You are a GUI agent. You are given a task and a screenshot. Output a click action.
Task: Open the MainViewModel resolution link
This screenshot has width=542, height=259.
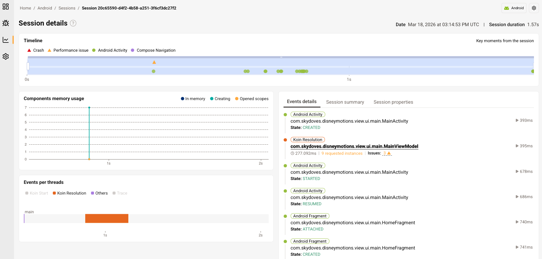[x=354, y=146]
